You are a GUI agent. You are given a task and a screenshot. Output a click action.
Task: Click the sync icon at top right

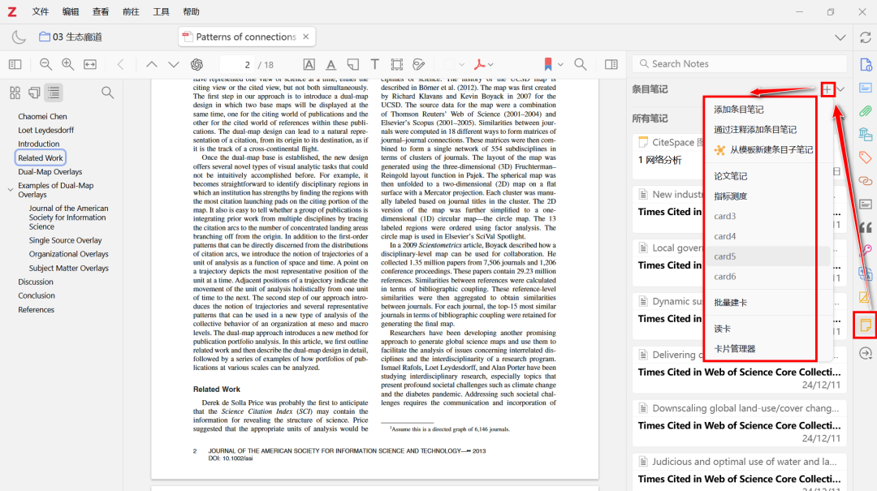point(863,37)
